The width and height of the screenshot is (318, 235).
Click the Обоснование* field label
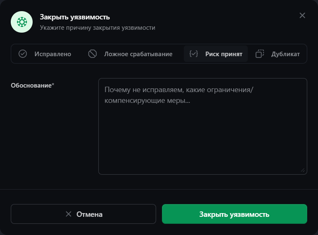tap(33, 85)
